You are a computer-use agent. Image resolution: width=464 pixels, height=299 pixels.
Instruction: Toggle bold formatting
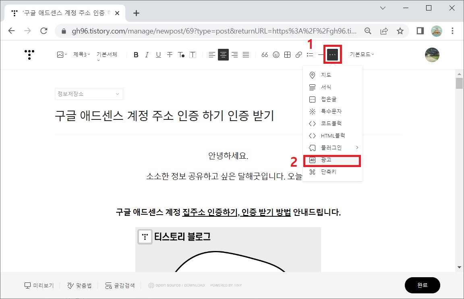(x=136, y=54)
